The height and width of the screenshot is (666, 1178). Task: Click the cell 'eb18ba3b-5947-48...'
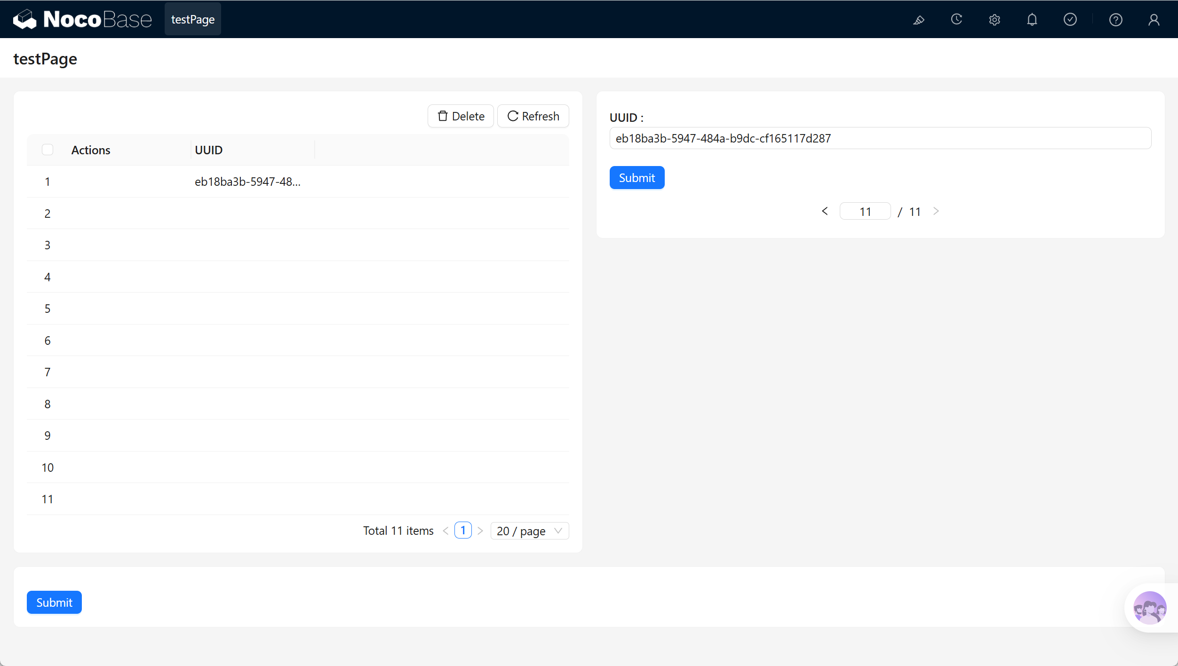point(247,182)
